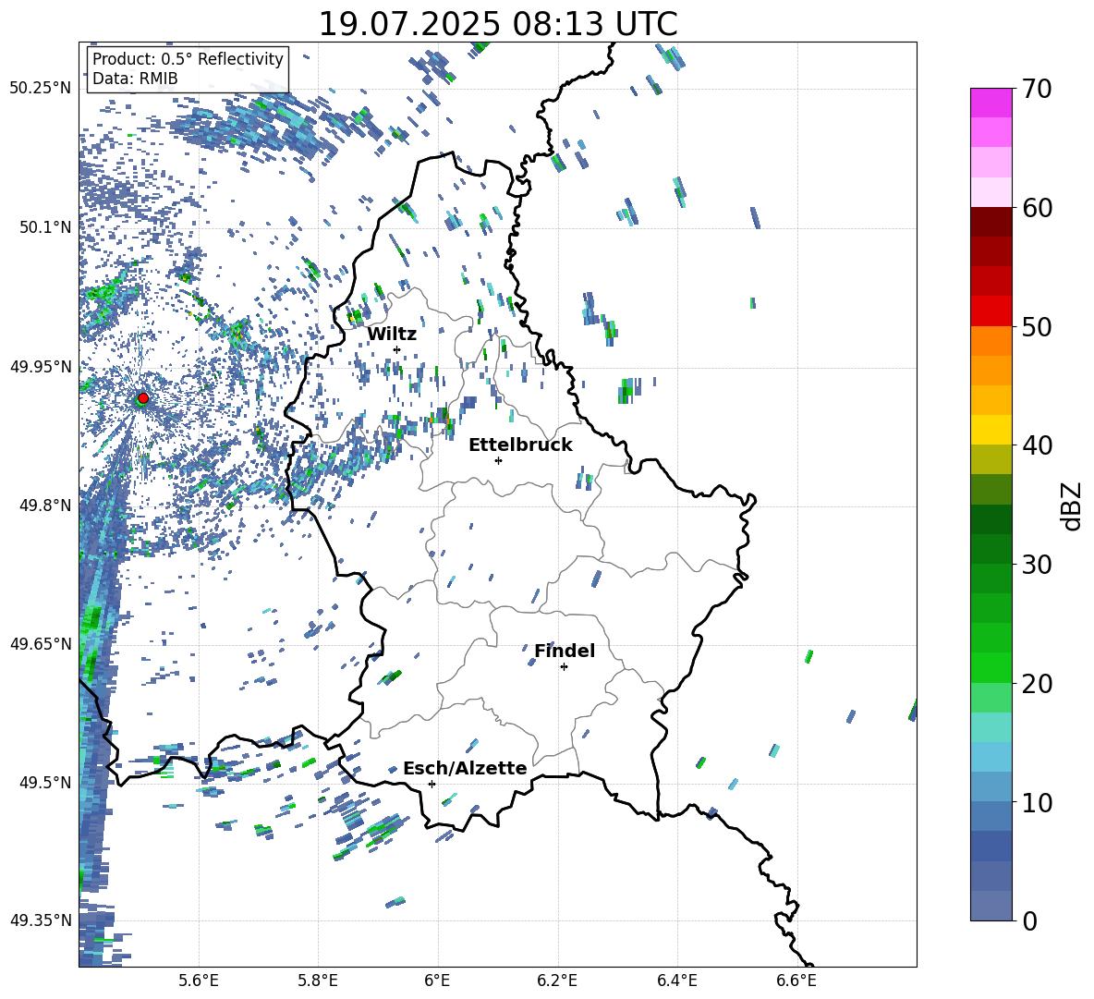Click the cross marker below Findel
This screenshot has height=999, width=1094.
coord(564,667)
